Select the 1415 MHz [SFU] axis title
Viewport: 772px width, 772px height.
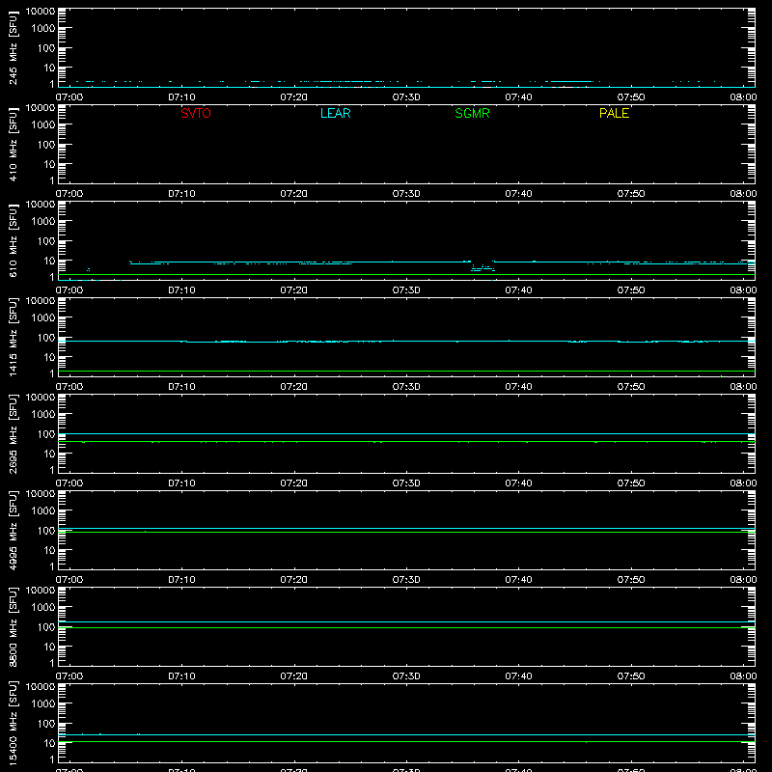pyautogui.click(x=14, y=337)
